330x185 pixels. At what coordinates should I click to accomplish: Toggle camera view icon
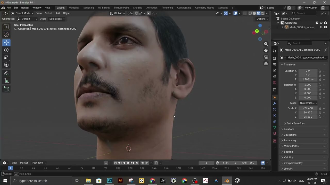pyautogui.click(x=266, y=57)
